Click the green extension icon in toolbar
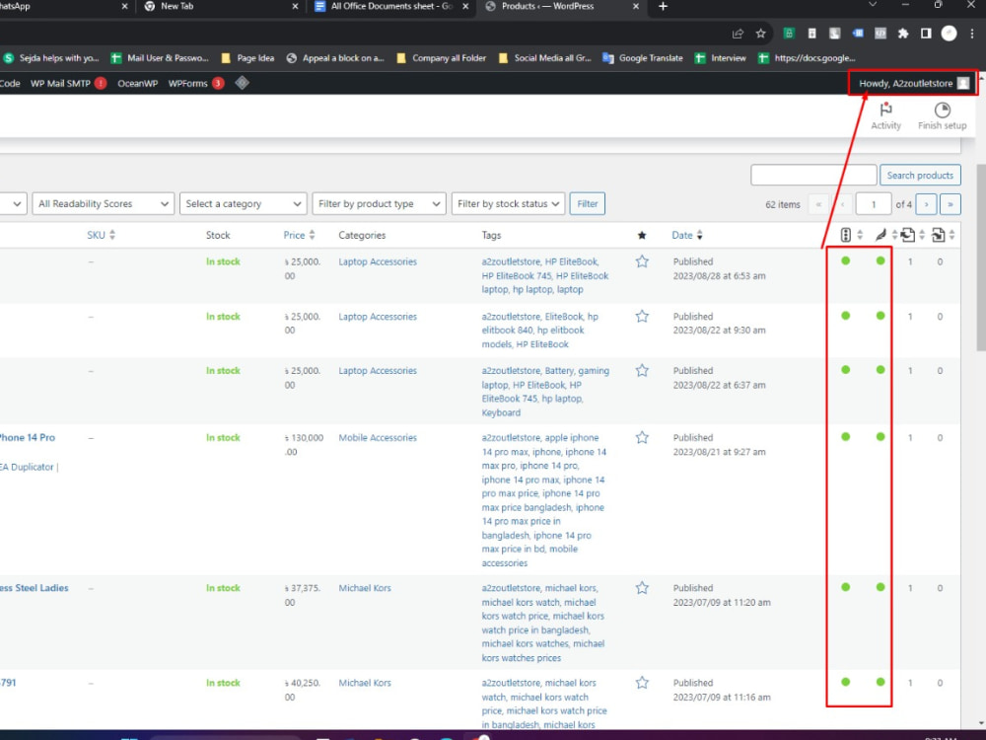Image resolution: width=986 pixels, height=740 pixels. (x=789, y=34)
